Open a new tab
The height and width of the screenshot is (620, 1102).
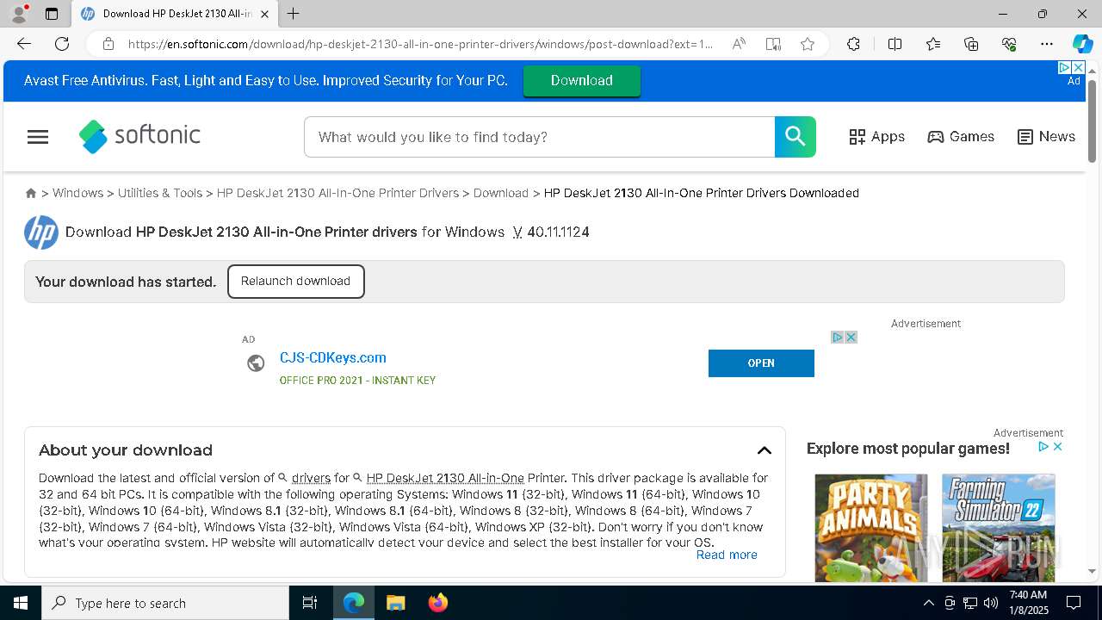click(x=294, y=14)
